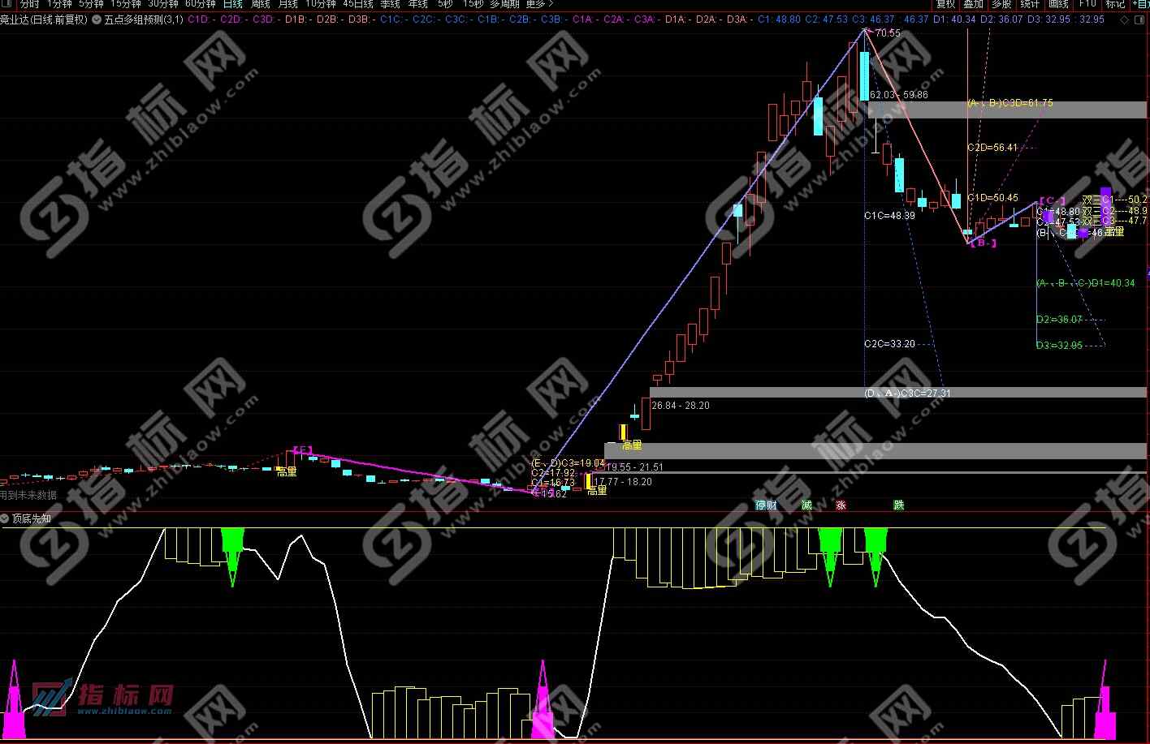Click the 停财 signal tag
The height and width of the screenshot is (744, 1150).
[x=766, y=505]
